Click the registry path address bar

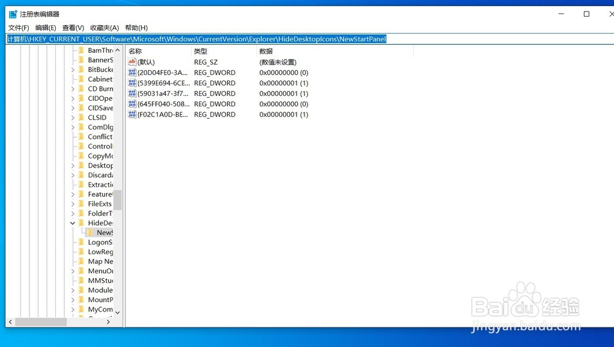[x=309, y=39]
